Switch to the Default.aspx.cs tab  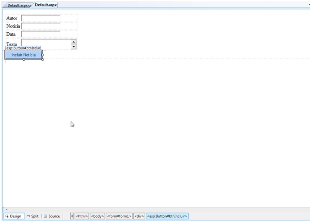click(19, 5)
